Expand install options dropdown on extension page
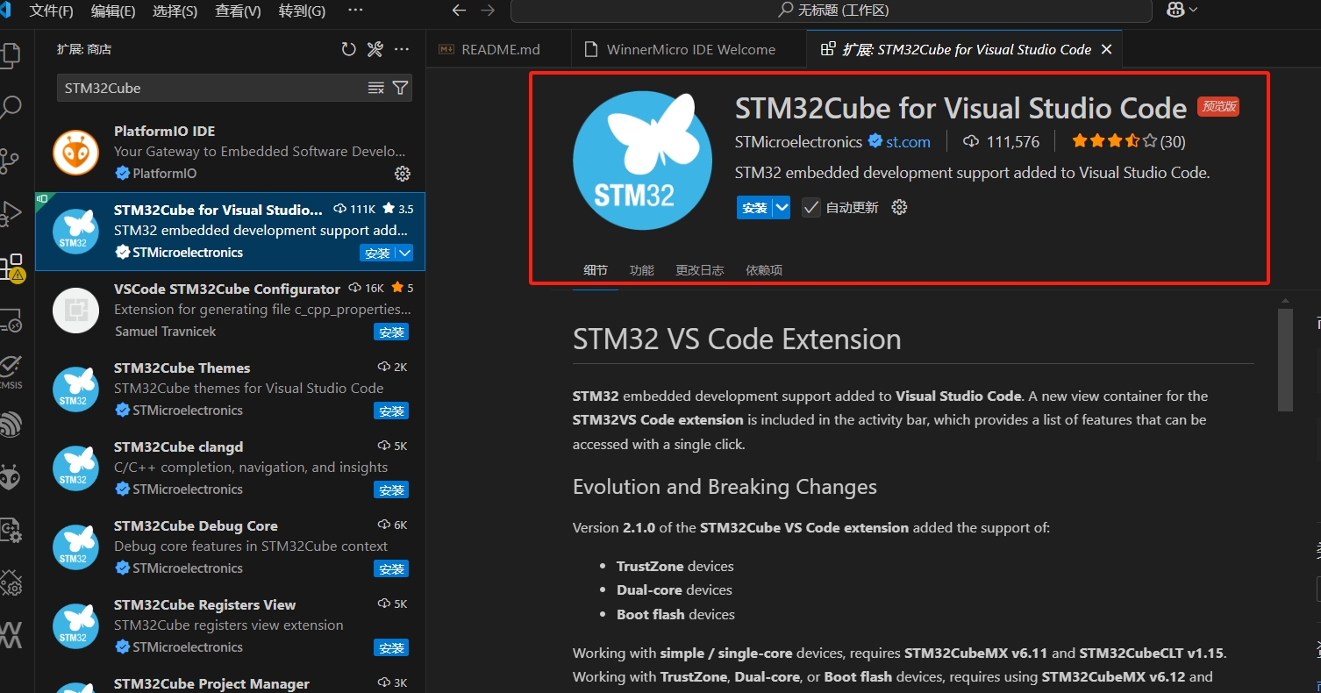1321x693 pixels. coord(782,208)
